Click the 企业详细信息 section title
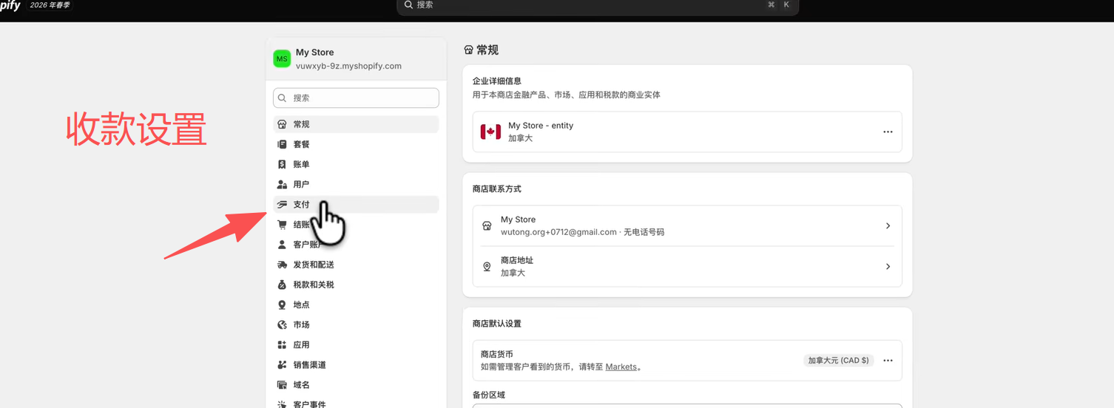This screenshot has height=408, width=1114. pos(497,81)
